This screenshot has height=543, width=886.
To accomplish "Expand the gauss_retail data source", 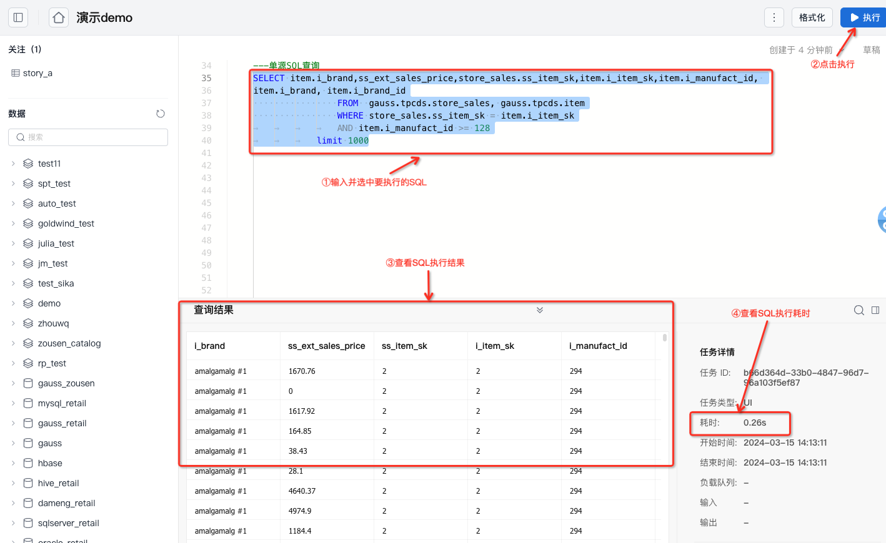I will (13, 423).
